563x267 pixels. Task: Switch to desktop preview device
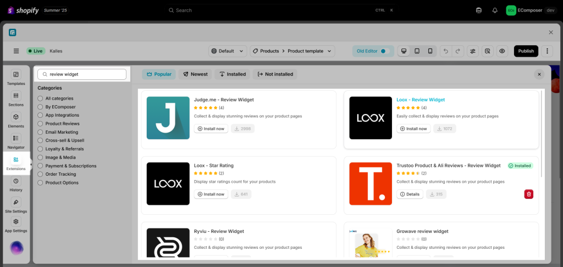pos(404,51)
